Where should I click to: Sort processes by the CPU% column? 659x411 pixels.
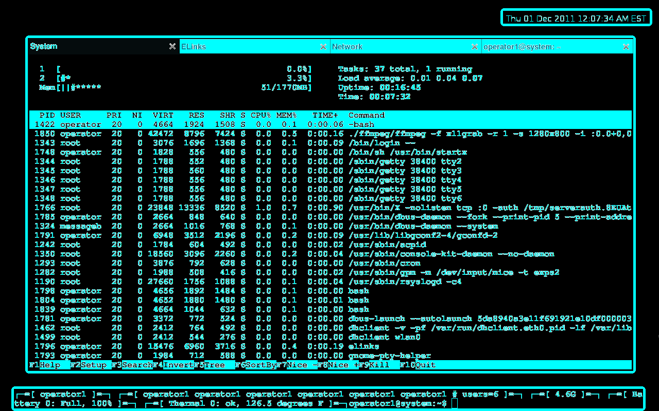pyautogui.click(x=260, y=115)
